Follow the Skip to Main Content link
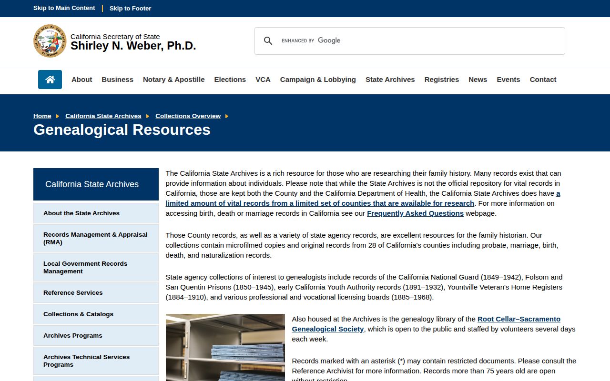This screenshot has width=610, height=381. click(x=64, y=8)
